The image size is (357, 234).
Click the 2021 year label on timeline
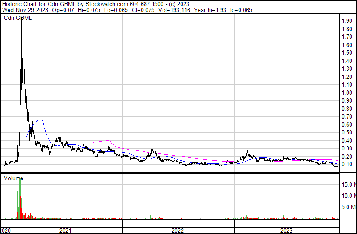[x=65, y=231]
